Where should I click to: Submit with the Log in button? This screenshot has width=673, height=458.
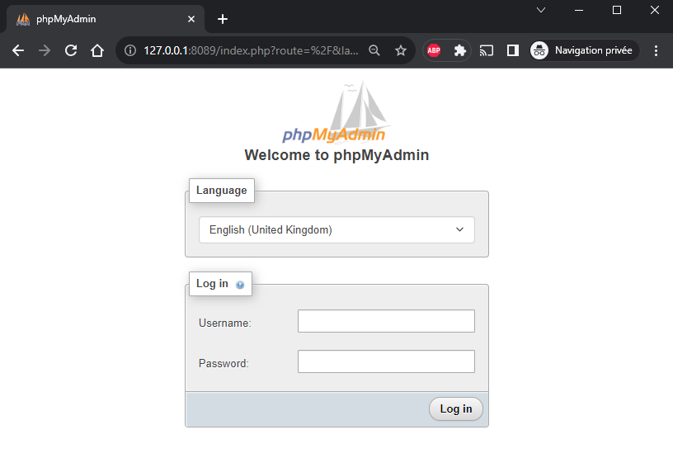tap(456, 409)
